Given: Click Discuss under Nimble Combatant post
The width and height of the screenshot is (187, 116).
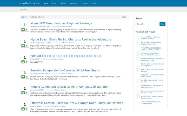Looking at the screenshot, I should [x=63, y=90].
